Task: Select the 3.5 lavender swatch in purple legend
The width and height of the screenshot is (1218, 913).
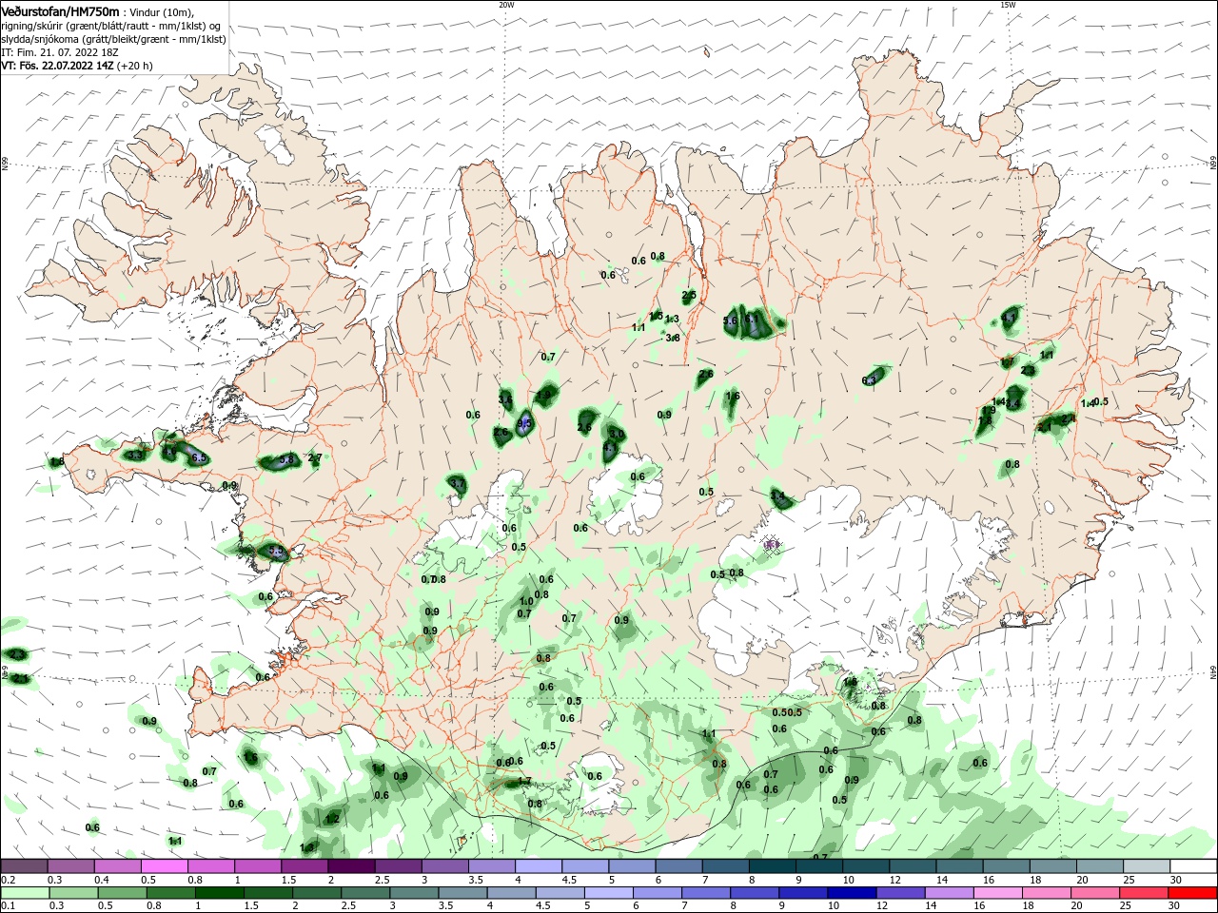Action: pyautogui.click(x=490, y=866)
